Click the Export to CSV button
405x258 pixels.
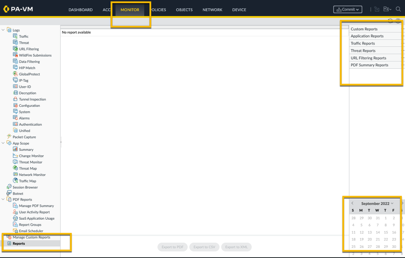(x=204, y=247)
